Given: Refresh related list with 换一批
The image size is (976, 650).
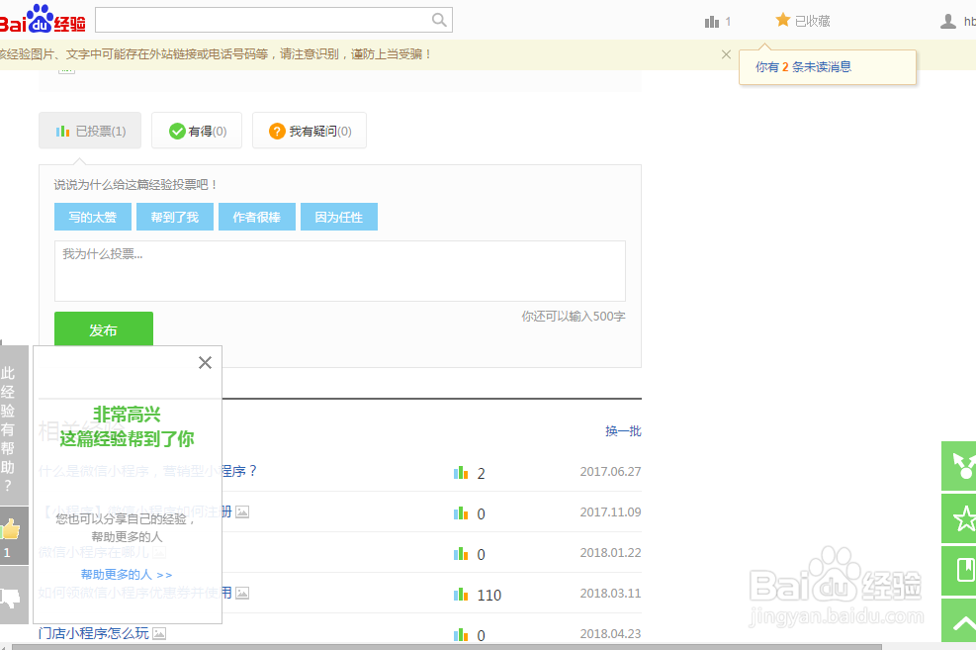Looking at the screenshot, I should [x=623, y=430].
